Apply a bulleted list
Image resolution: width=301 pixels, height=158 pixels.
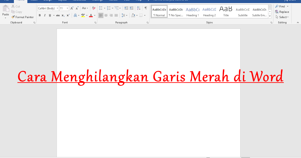tap(101, 8)
